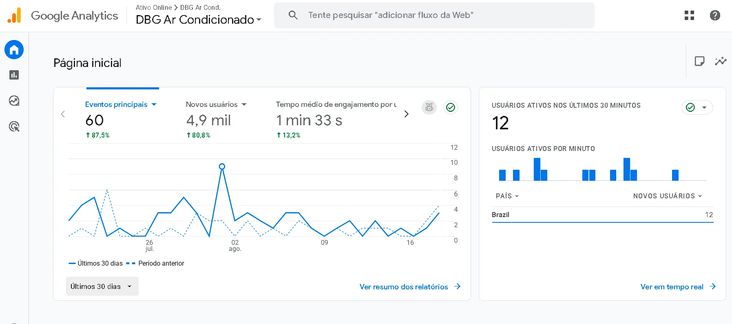Open the annotations note icon
Image resolution: width=732 pixels, height=324 pixels.
[699, 61]
